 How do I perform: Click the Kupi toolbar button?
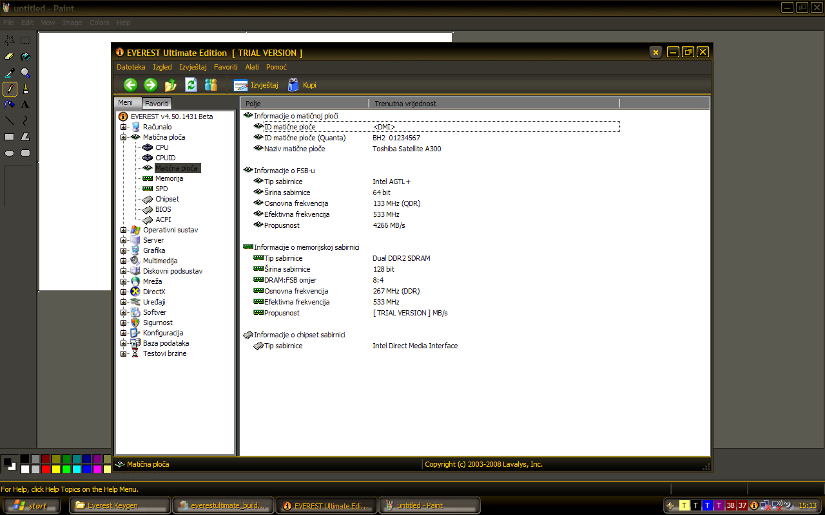[302, 85]
